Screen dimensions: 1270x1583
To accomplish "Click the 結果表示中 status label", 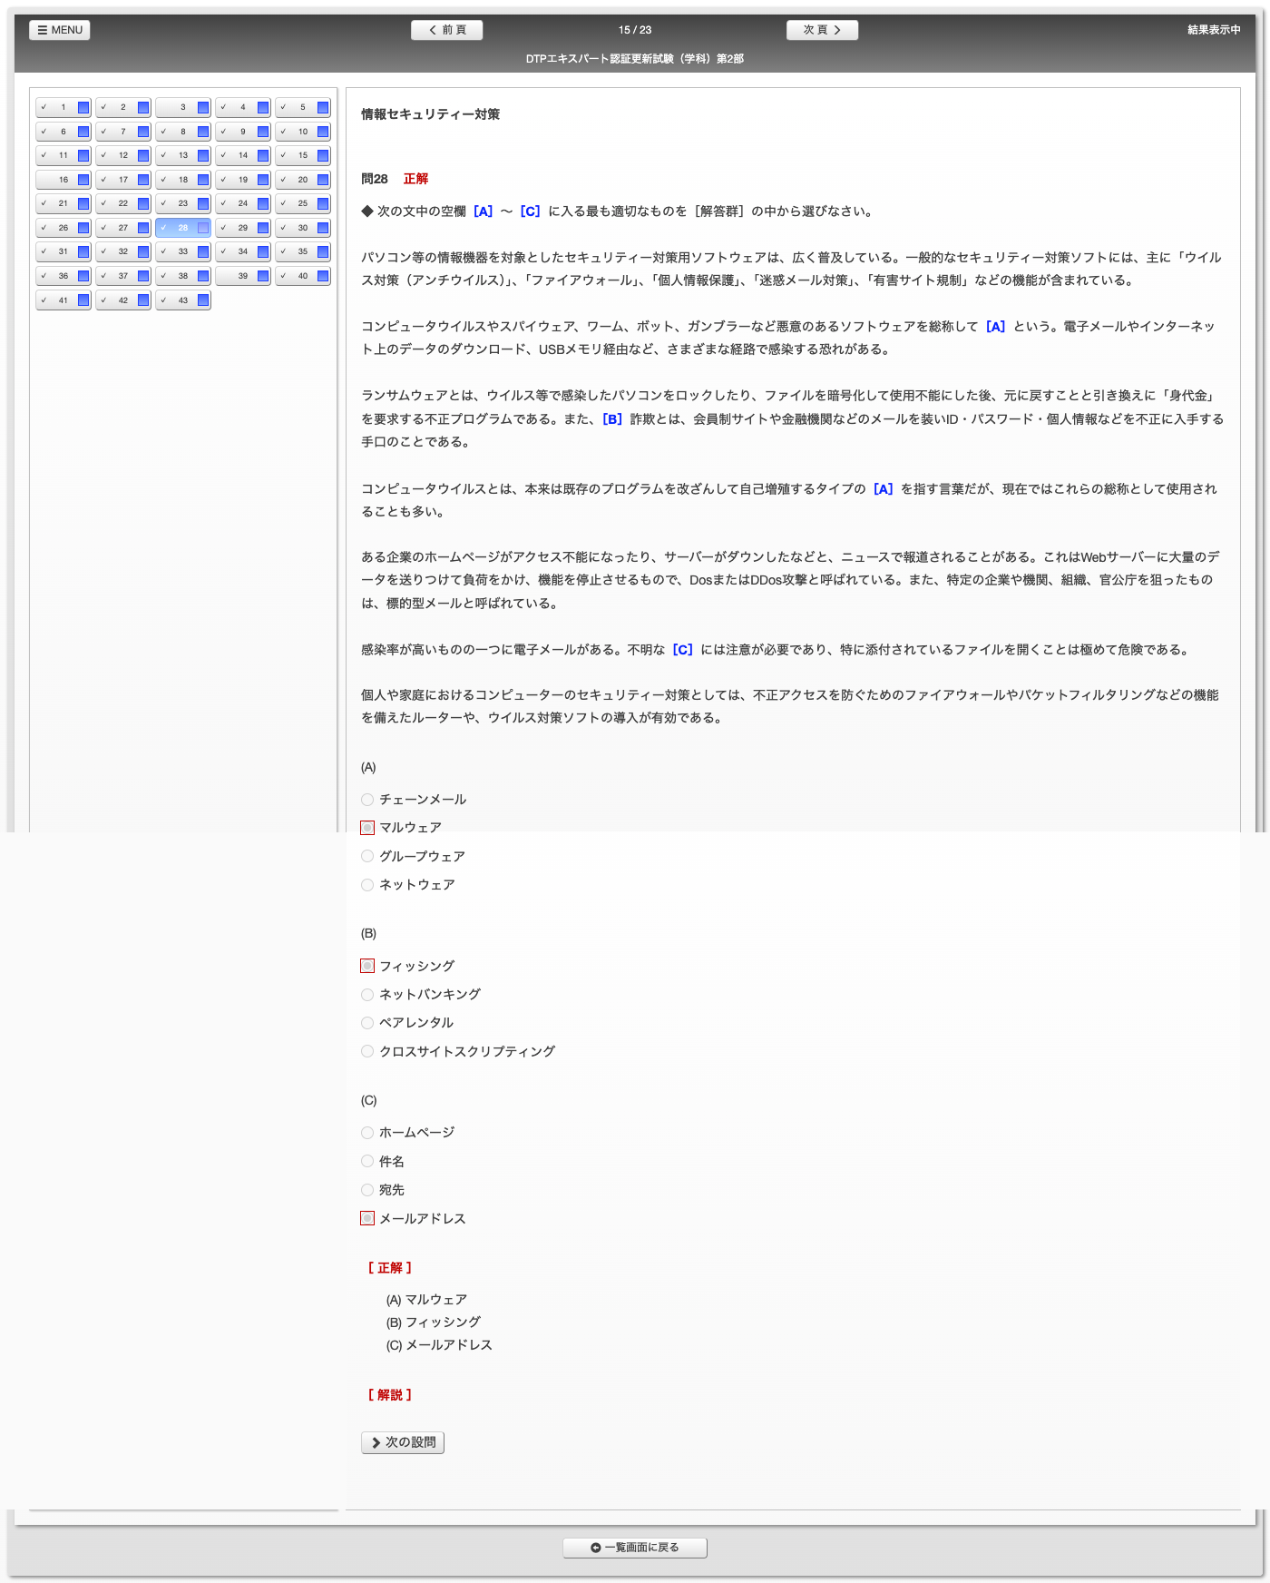I will tap(1214, 30).
